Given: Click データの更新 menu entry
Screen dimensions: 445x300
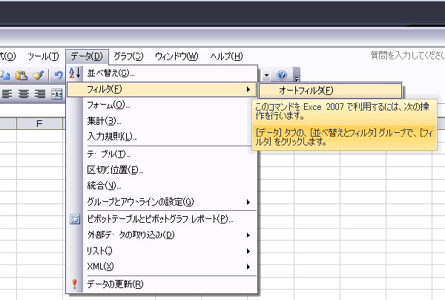Looking at the screenshot, I should click(115, 284).
